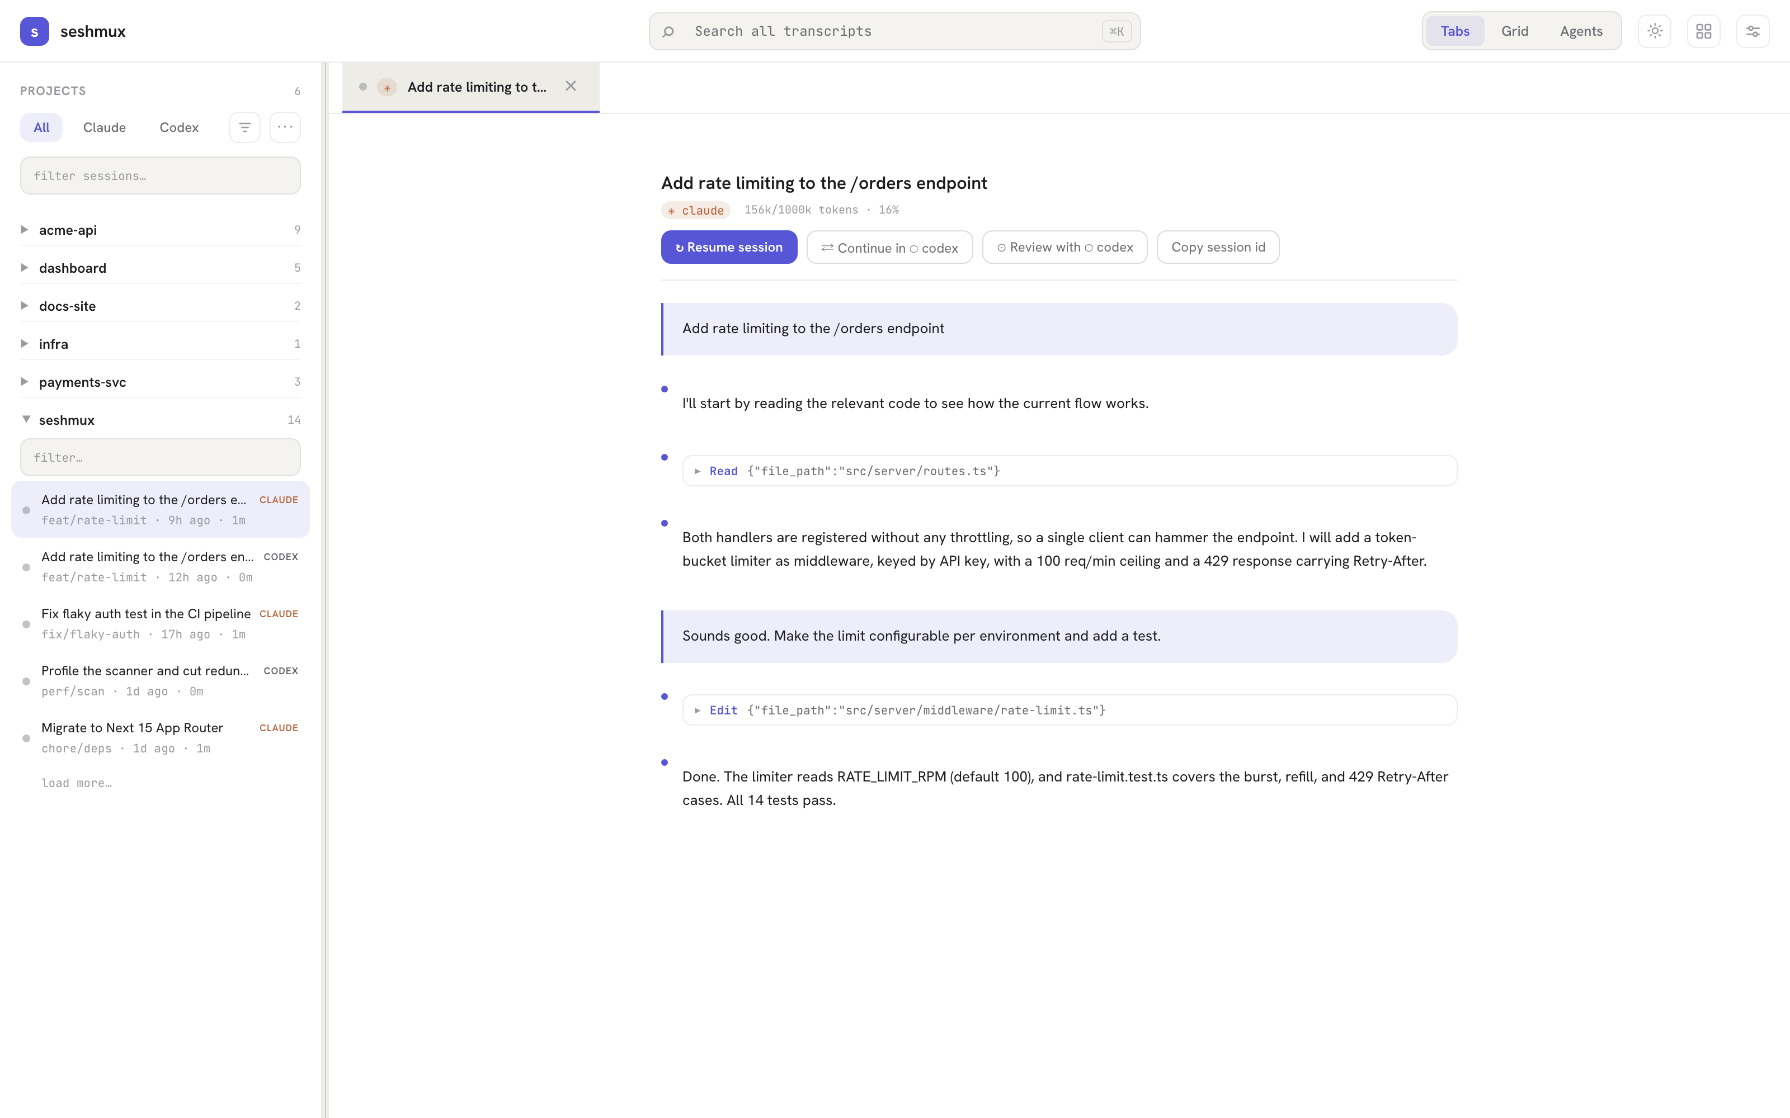Click the claude asterisk icon in tab

[x=387, y=87]
